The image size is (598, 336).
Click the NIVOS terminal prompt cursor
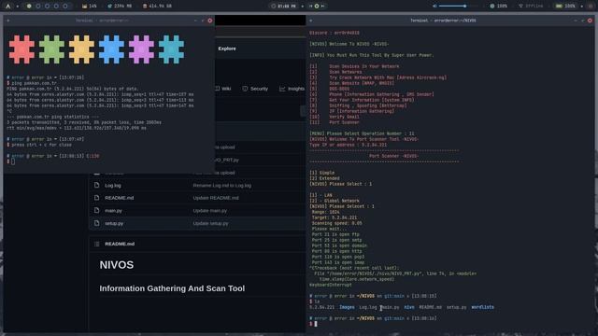point(316,324)
